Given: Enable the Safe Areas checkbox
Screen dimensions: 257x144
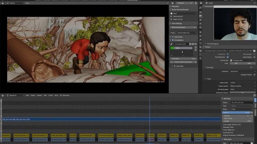Looking at the screenshot, I should tap(173, 37).
